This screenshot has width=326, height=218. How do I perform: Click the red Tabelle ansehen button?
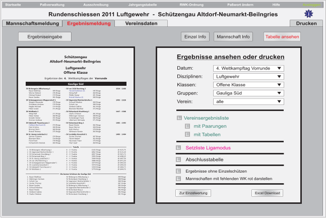tap(282, 37)
